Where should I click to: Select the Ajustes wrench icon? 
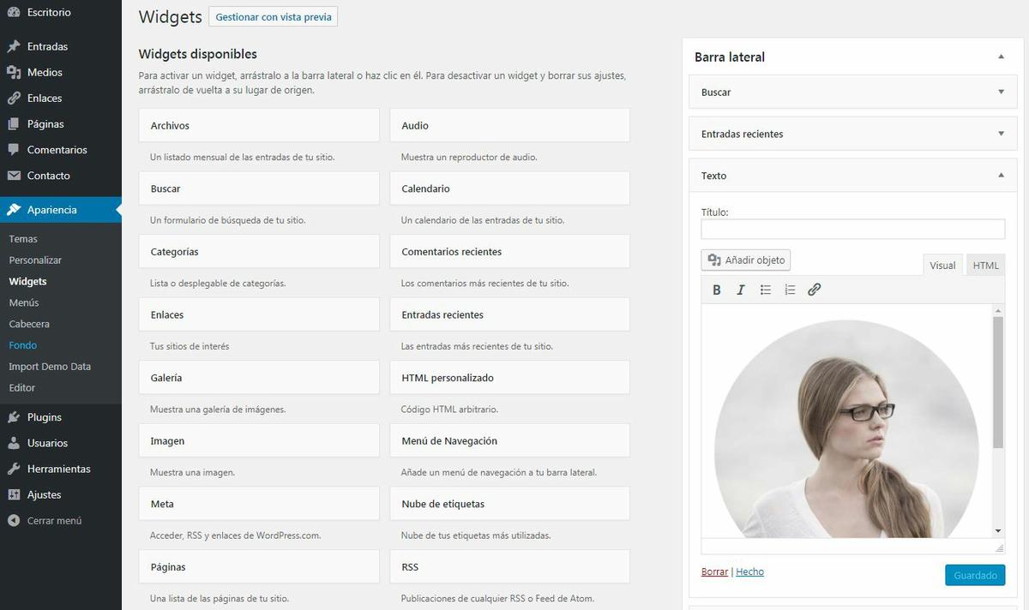coord(12,494)
